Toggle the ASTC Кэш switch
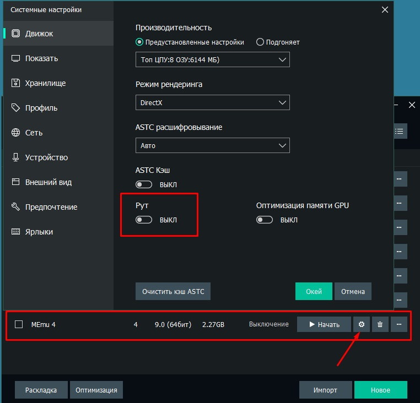 tap(144, 184)
